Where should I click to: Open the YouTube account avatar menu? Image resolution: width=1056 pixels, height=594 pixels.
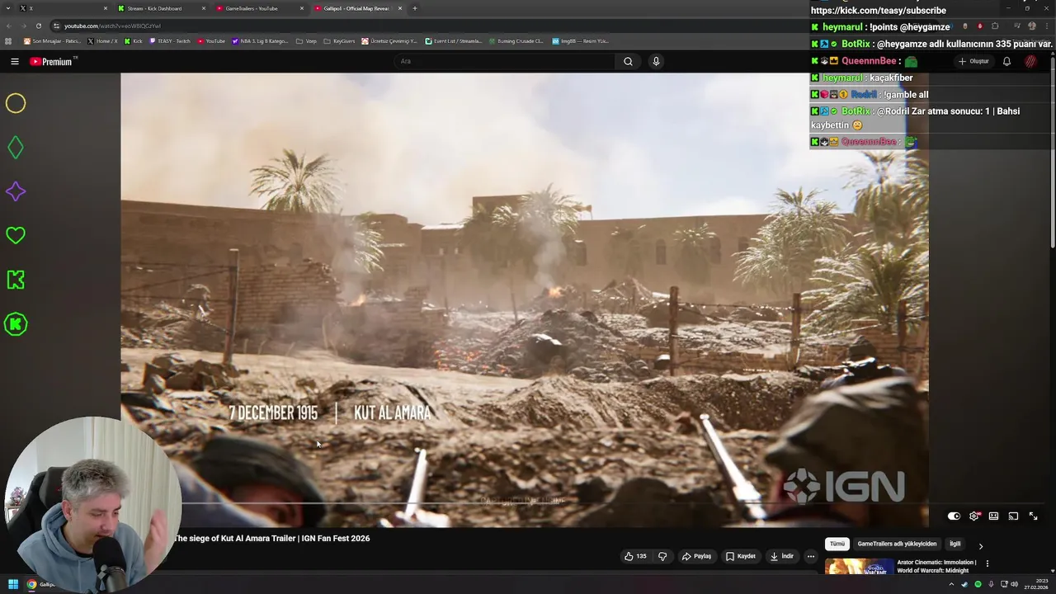1030,61
